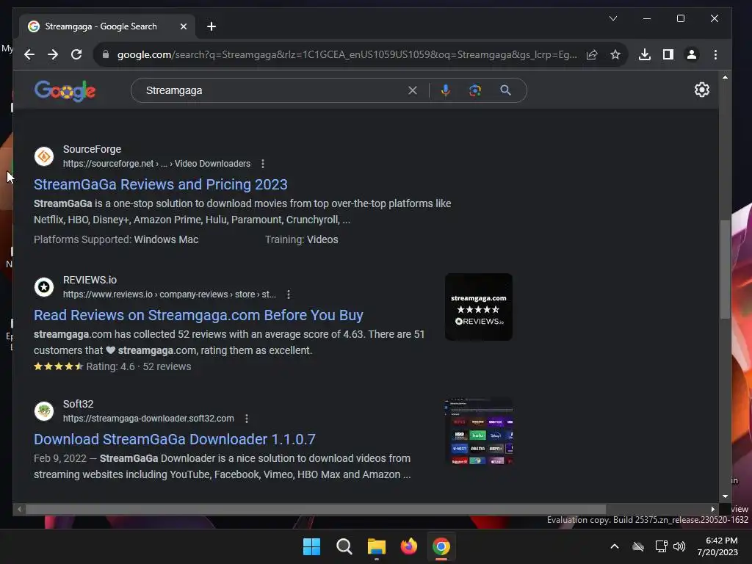Click the vertical scrollbar thumb
This screenshot has height=564, width=752.
pos(725,269)
